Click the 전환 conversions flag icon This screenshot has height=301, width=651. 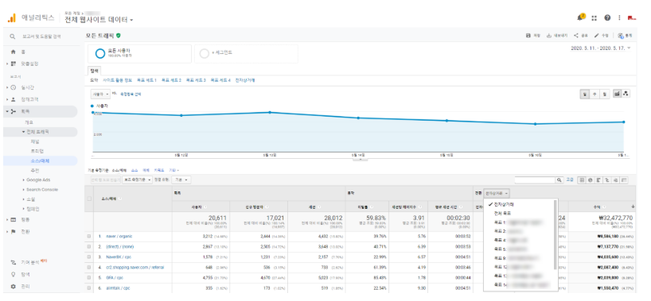pos(14,231)
